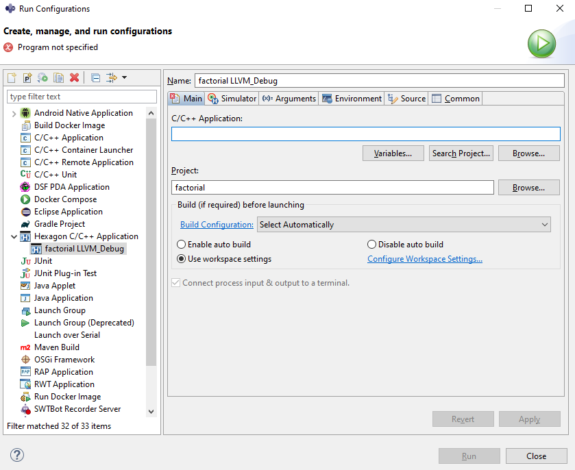
Task: Open the filter options dropdown arrow
Action: (124, 77)
